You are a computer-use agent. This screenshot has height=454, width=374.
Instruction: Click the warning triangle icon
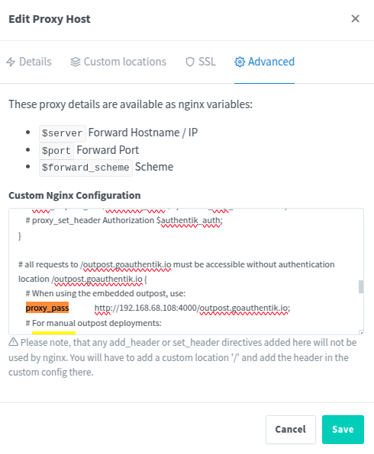click(13, 342)
